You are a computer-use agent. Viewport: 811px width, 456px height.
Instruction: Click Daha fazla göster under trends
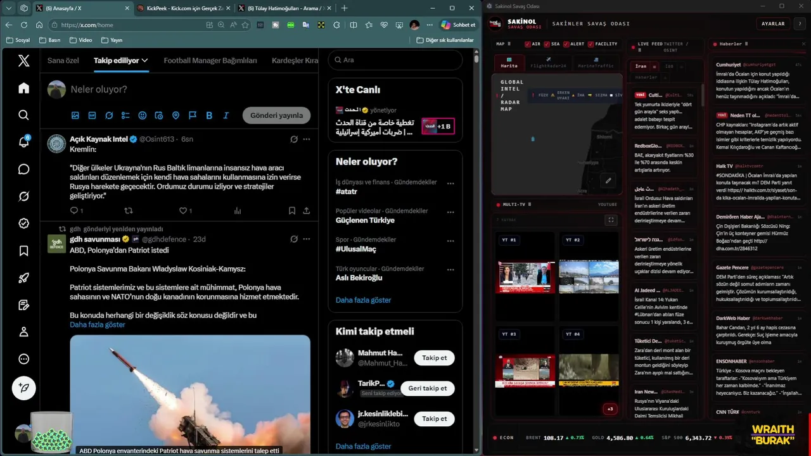[x=363, y=300]
